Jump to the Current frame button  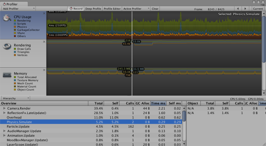tap(258, 9)
